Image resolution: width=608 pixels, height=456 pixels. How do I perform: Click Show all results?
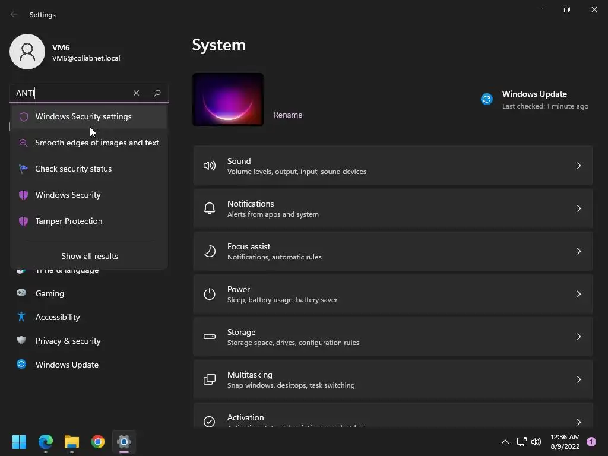90,256
